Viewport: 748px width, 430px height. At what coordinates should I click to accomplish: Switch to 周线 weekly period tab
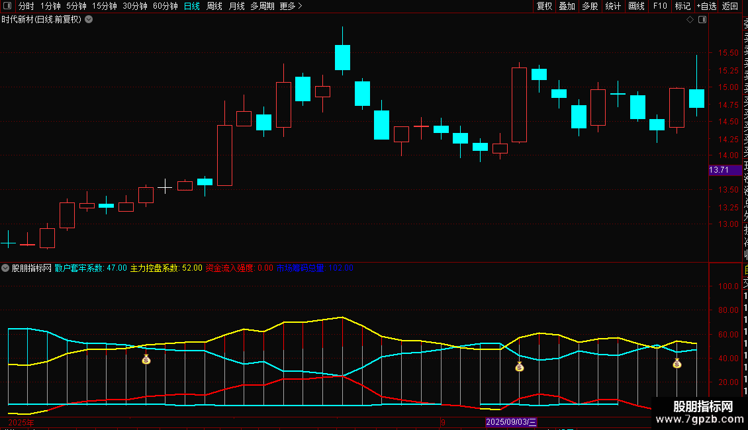coord(214,6)
